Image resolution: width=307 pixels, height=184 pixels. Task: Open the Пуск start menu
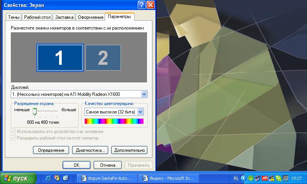(x=18, y=178)
